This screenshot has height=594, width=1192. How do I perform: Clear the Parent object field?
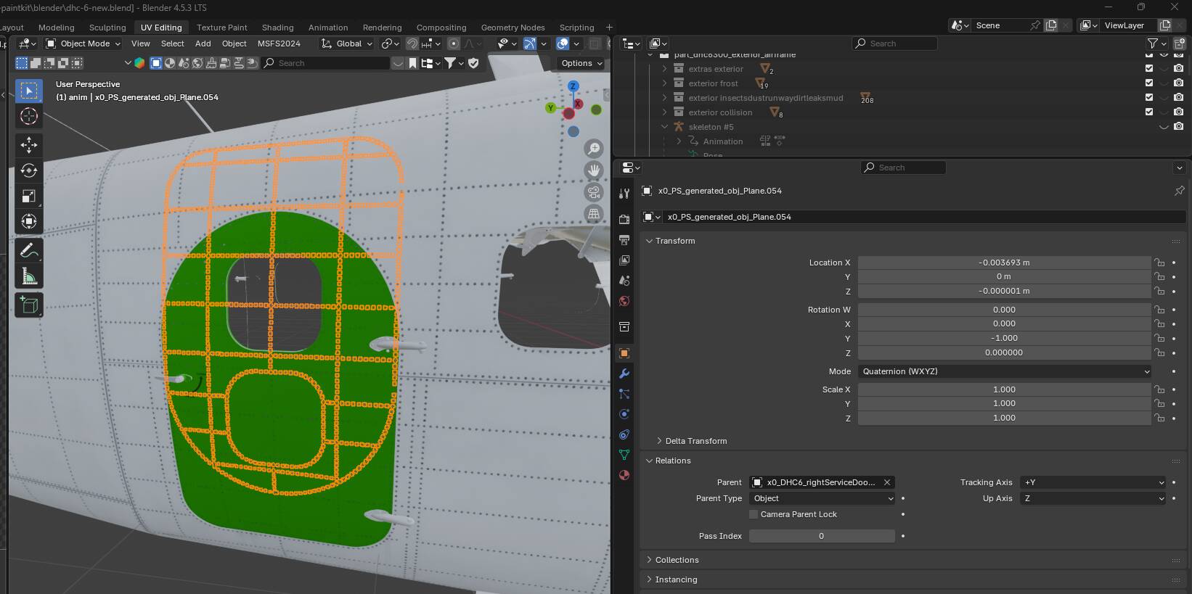click(886, 482)
